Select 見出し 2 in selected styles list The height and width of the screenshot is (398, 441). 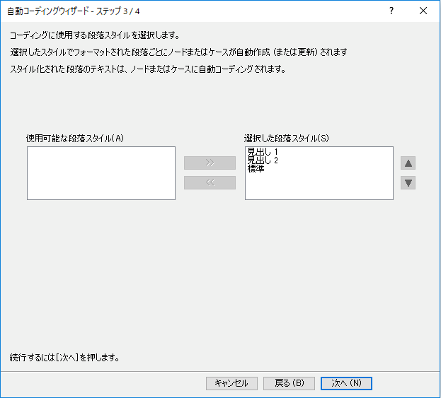click(x=263, y=160)
